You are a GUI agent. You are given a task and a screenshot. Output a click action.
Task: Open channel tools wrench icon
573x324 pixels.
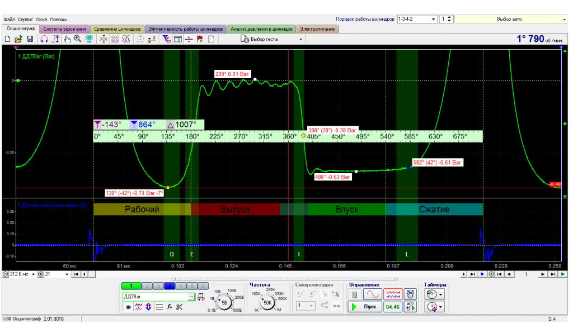coord(180,307)
